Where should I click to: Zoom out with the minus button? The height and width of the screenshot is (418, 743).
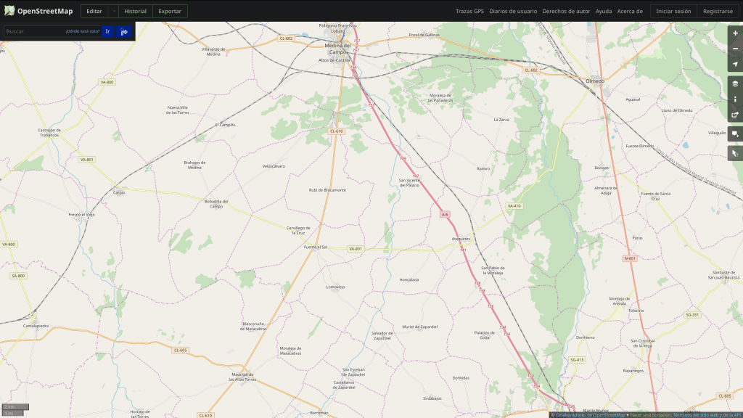click(x=735, y=48)
